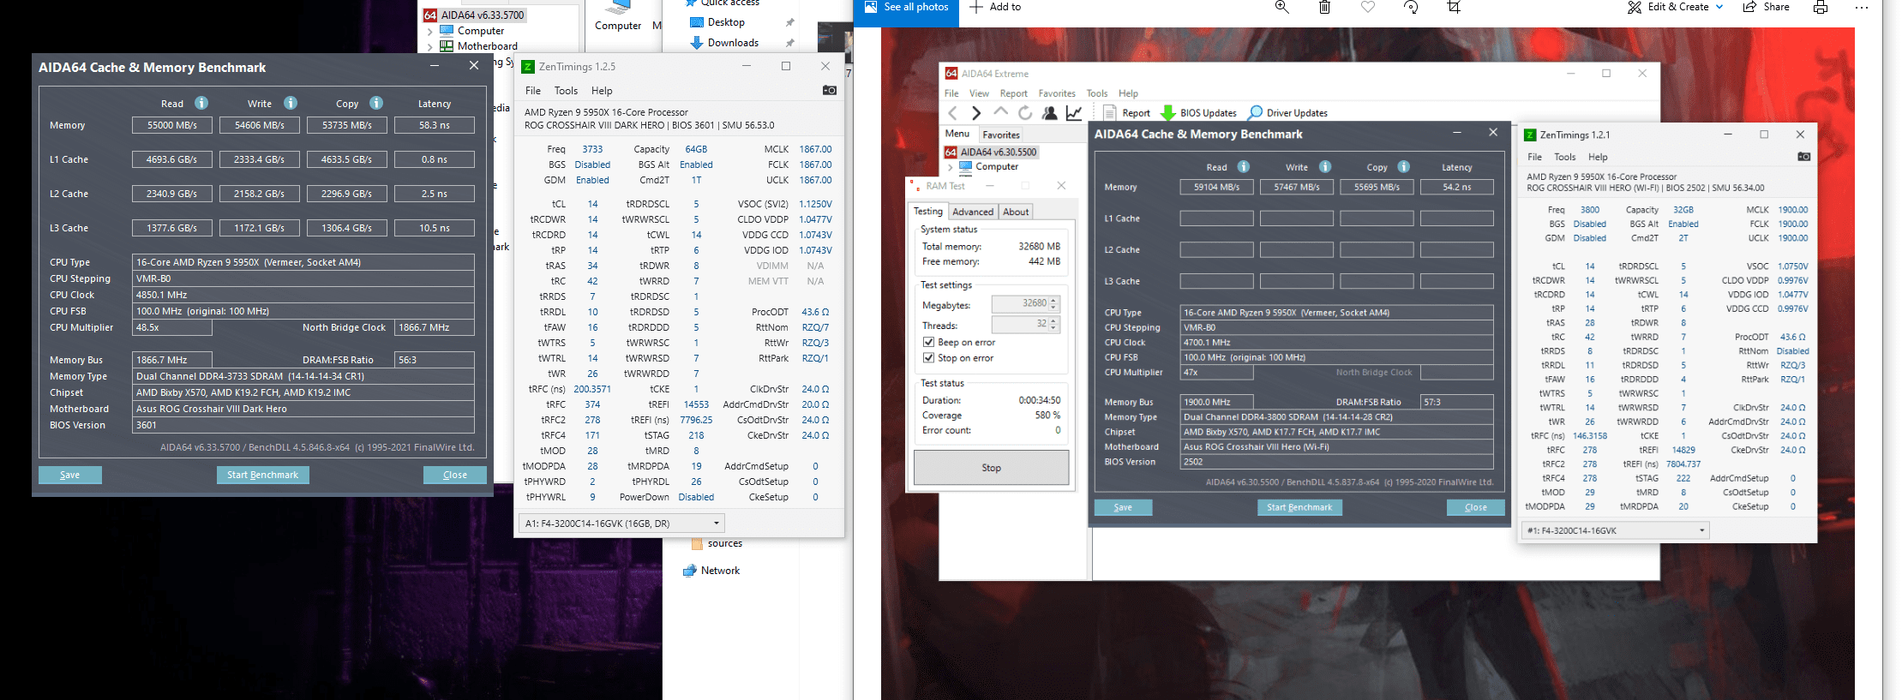Delete photo using the trash can icon
This screenshot has width=1902, height=700.
(x=1324, y=7)
